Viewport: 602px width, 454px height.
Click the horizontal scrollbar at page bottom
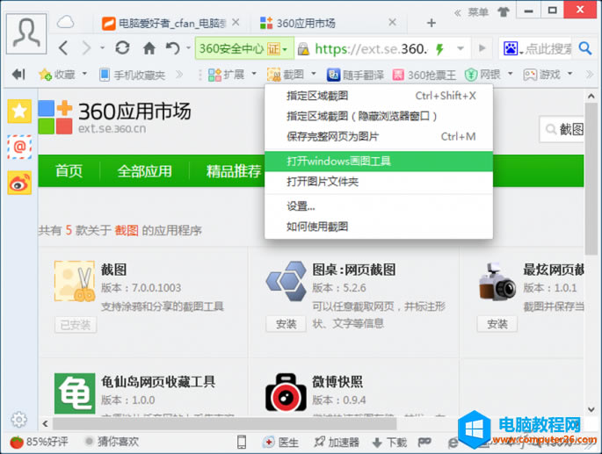pos(264,423)
